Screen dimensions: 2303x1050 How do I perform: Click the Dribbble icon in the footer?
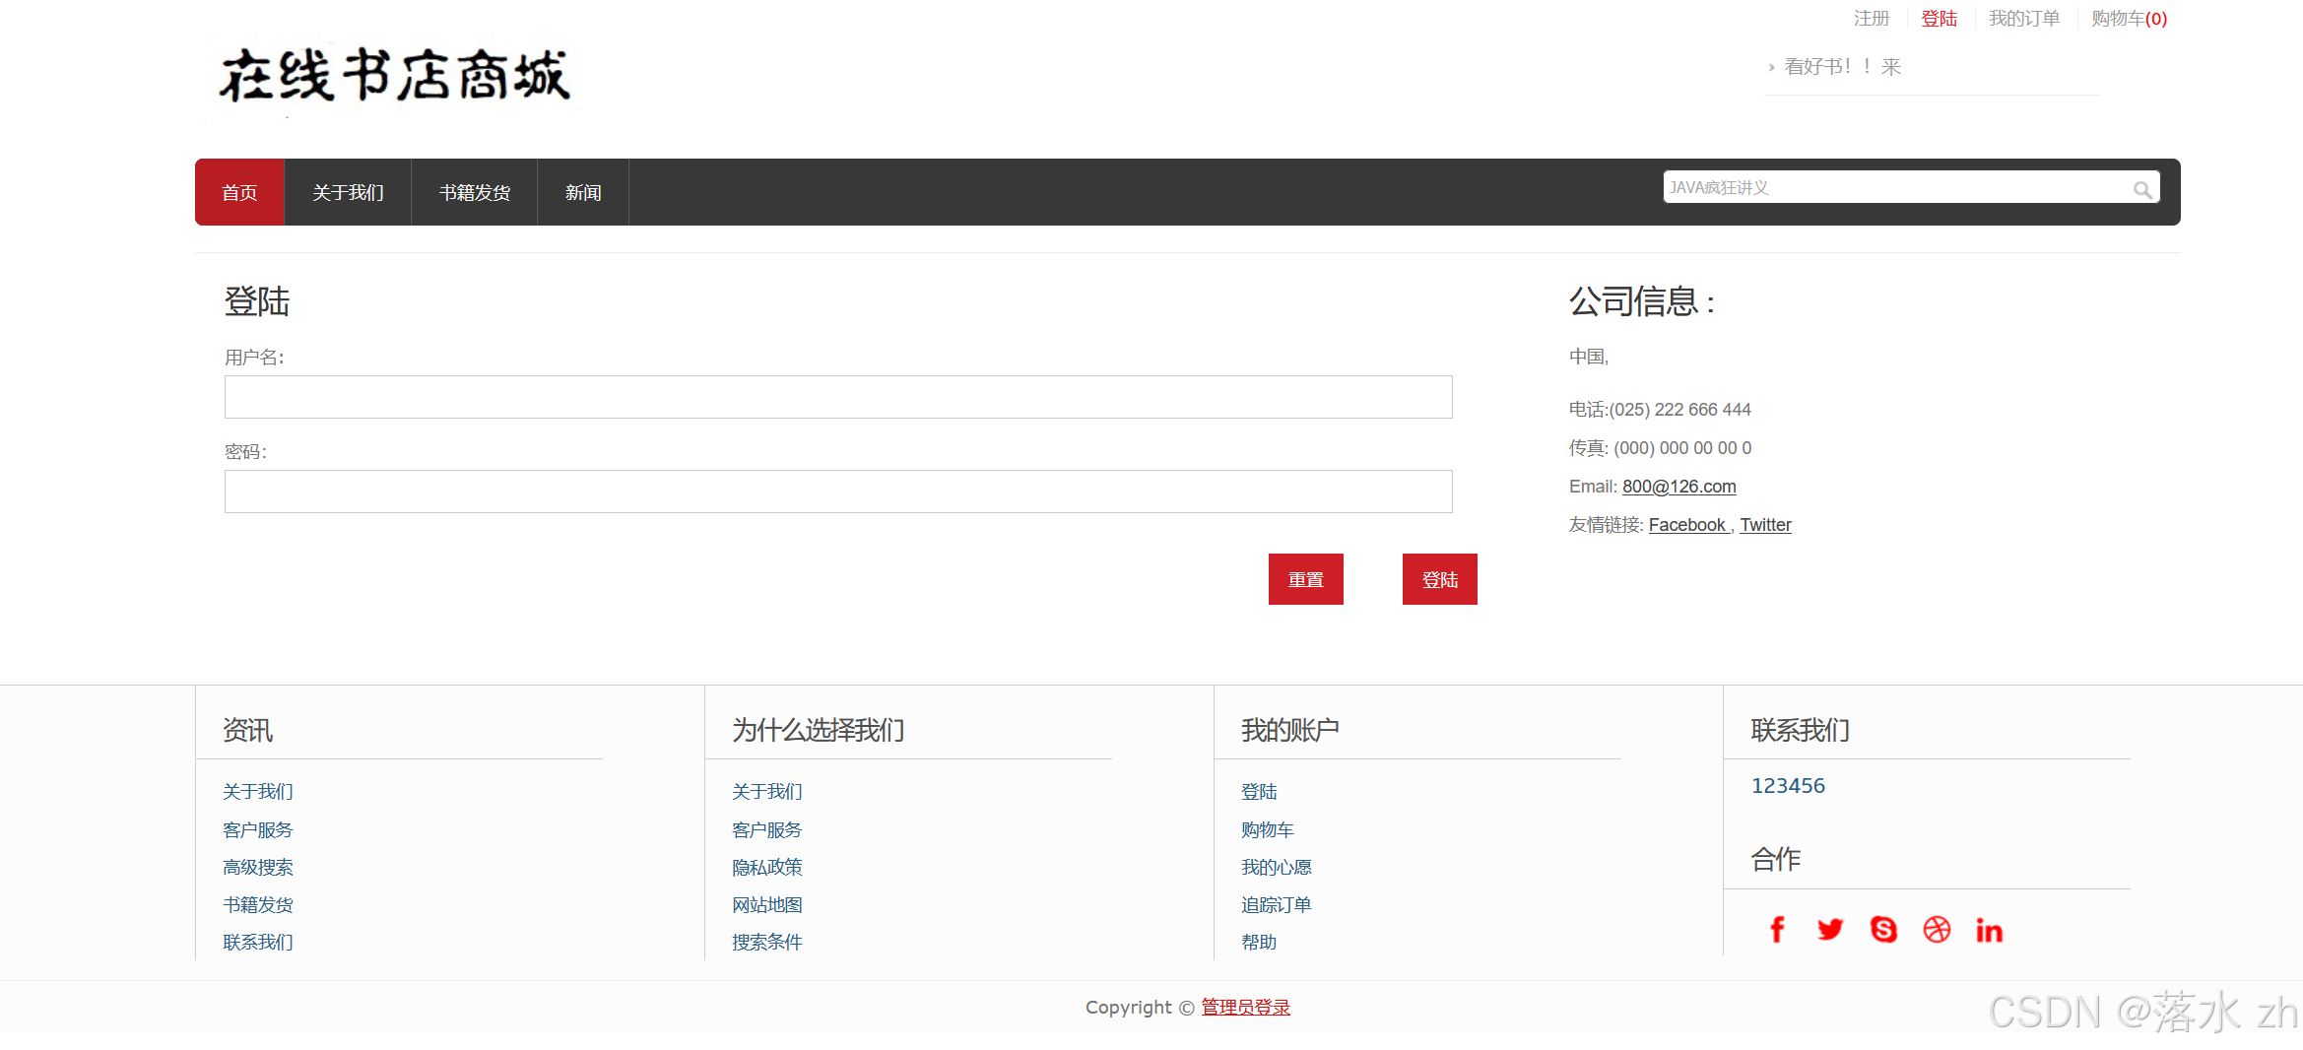click(1937, 930)
